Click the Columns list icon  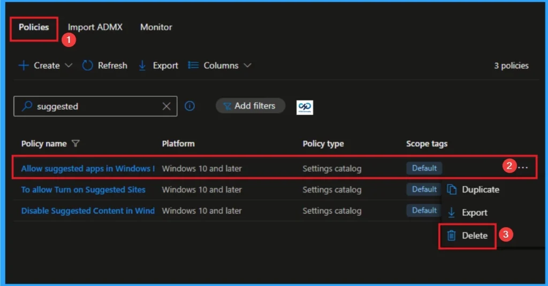tap(193, 65)
